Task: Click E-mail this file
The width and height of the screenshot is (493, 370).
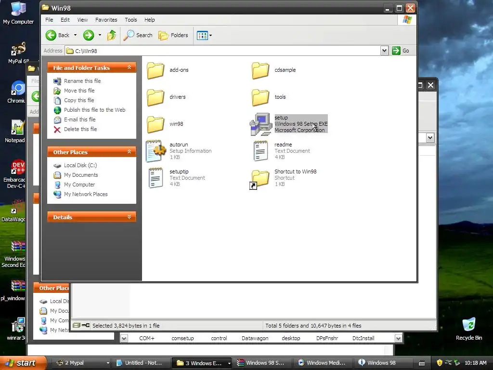Action: (x=80, y=119)
